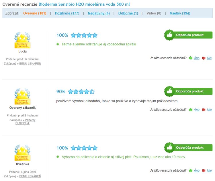Screen dimensions: 215x181
Task: Show the Negatívny (4) reviews
Action: (99, 13)
